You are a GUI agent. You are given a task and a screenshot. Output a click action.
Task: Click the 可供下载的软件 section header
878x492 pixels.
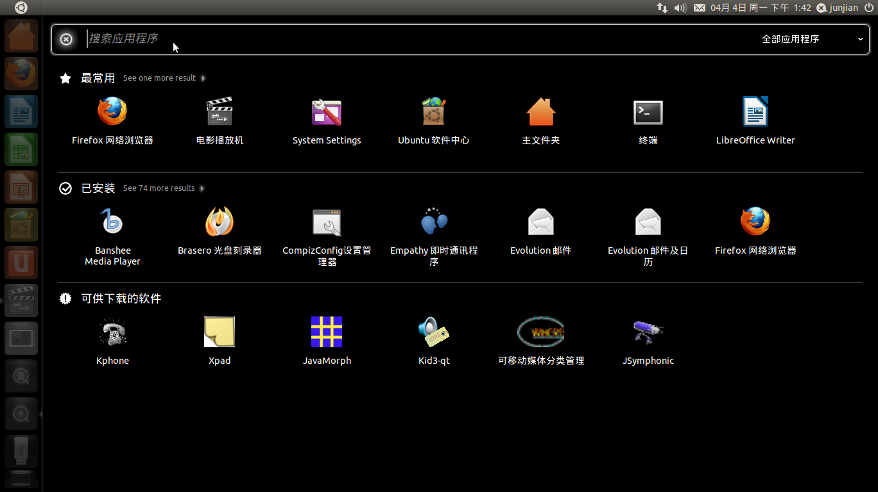point(121,299)
